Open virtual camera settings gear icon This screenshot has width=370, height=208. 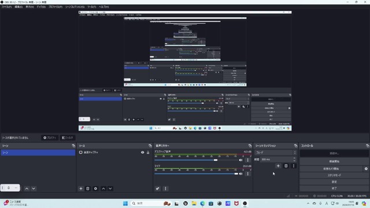click(366, 169)
